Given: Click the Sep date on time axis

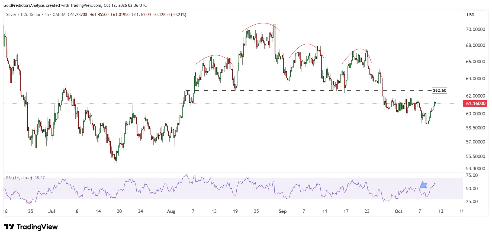Looking at the screenshot, I should click(x=282, y=211).
